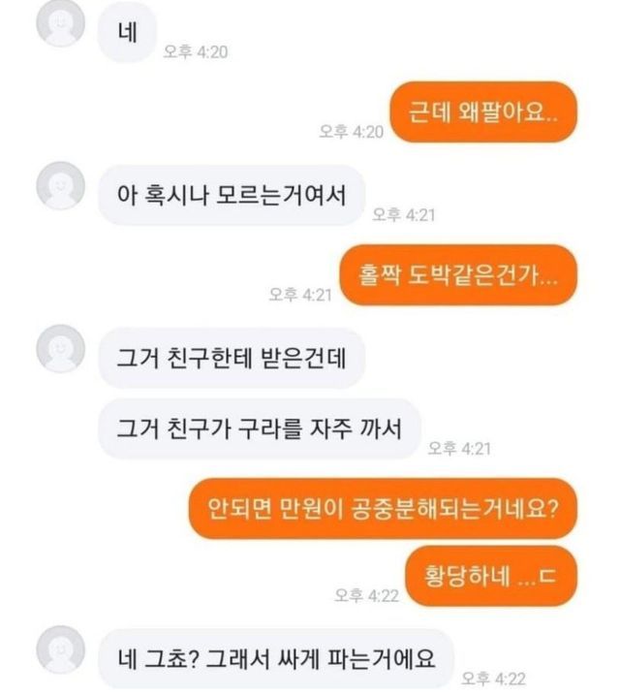Click the orange "홀짝 도박같은건가..." bubble

point(458,274)
